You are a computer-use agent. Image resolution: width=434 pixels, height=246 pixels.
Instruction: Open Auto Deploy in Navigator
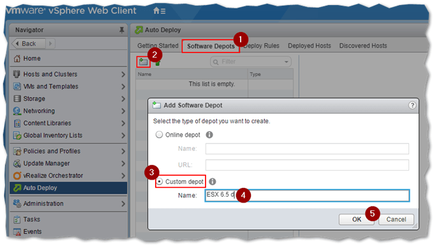coord(68,188)
